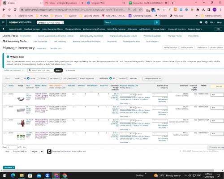Open the Action on 0 selected dropdown
Screen dimensions: 224x179
click(x=13, y=70)
